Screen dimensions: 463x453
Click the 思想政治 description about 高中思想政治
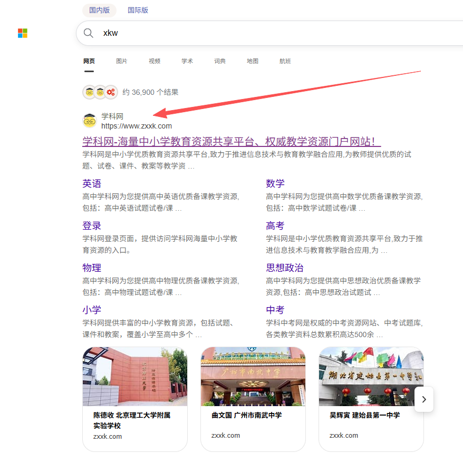point(343,287)
